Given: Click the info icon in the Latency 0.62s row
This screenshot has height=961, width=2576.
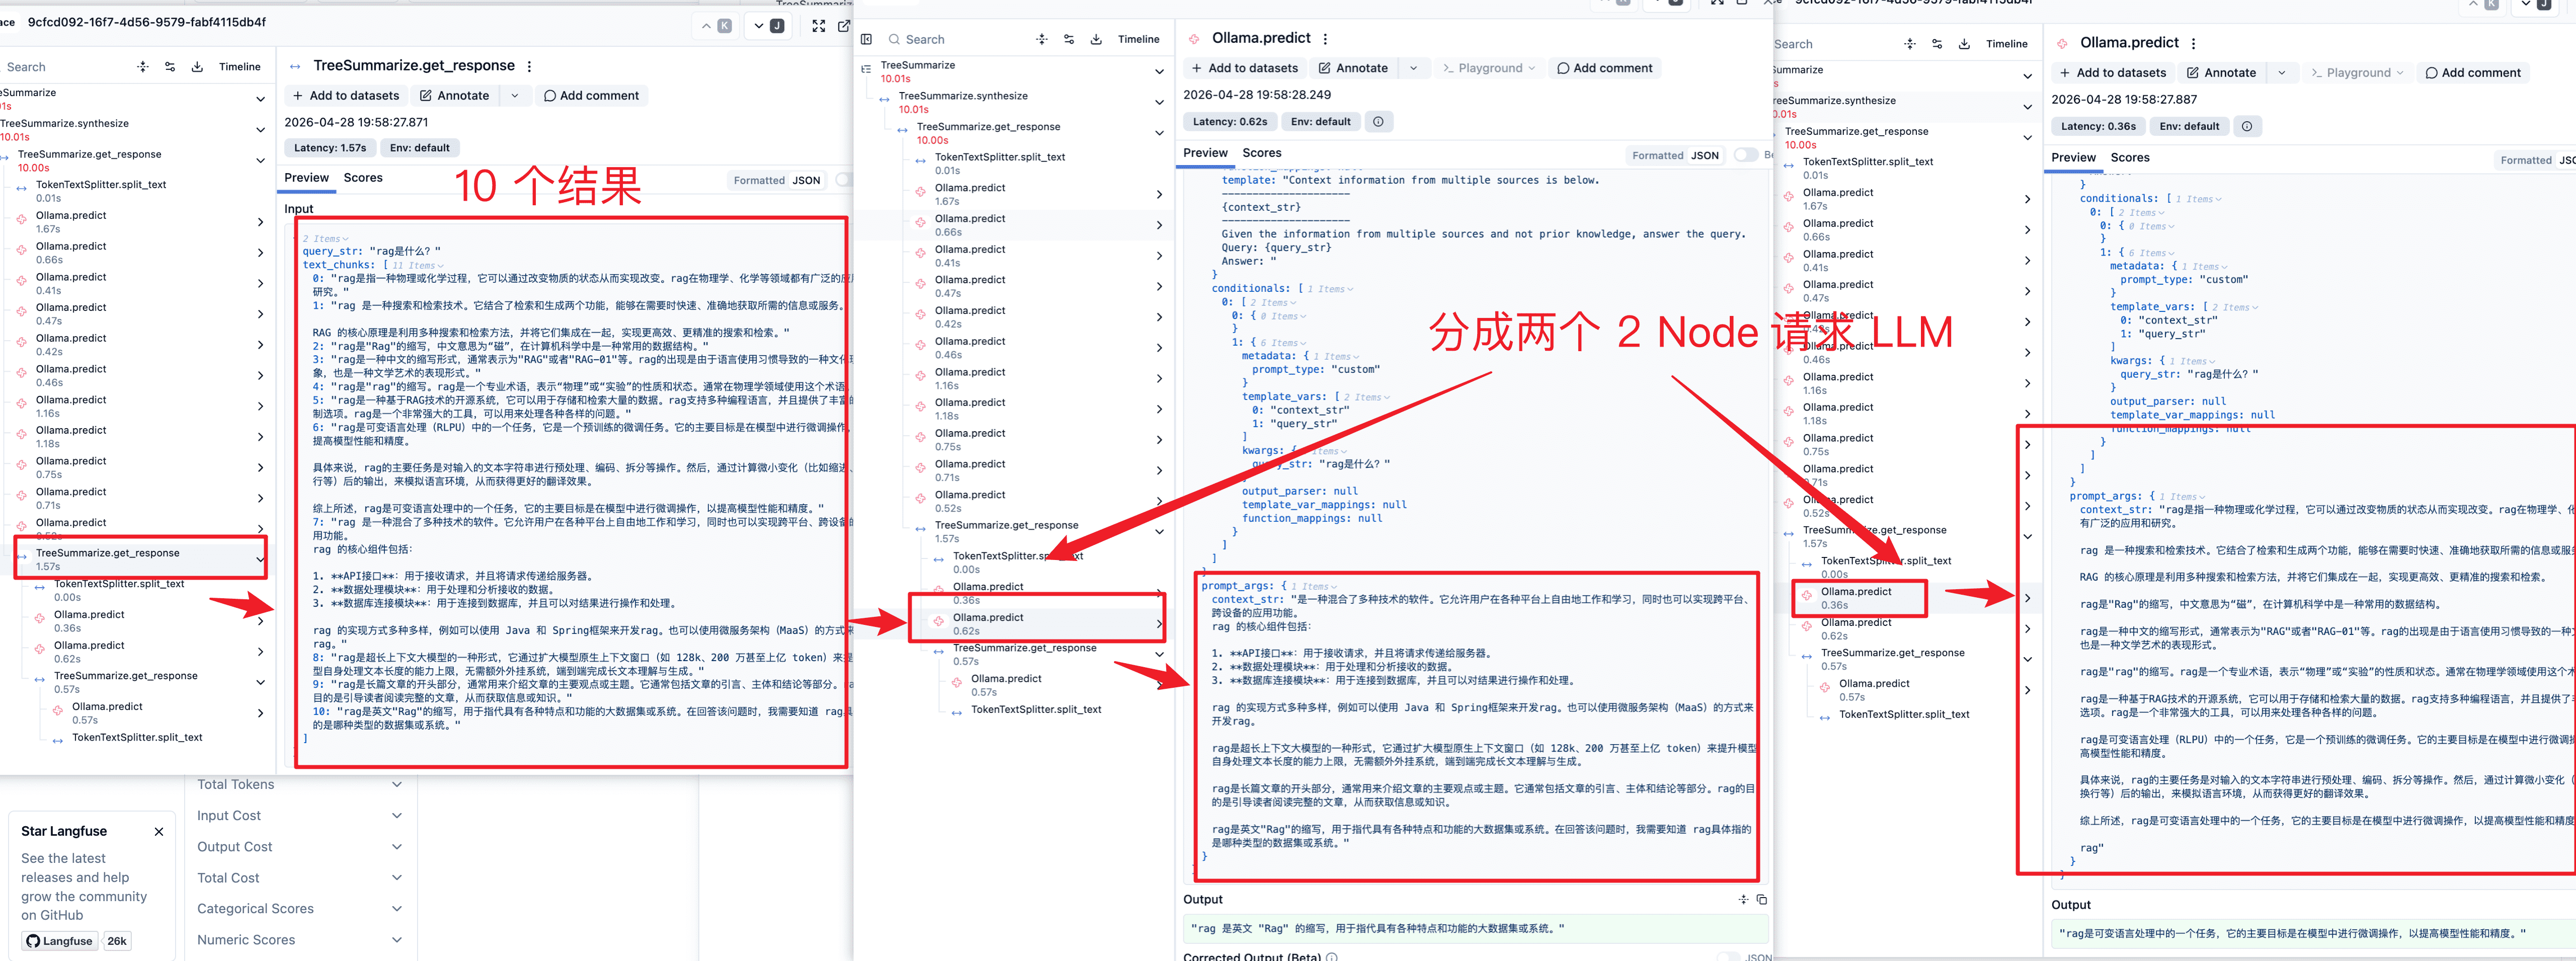Looking at the screenshot, I should tap(1378, 122).
